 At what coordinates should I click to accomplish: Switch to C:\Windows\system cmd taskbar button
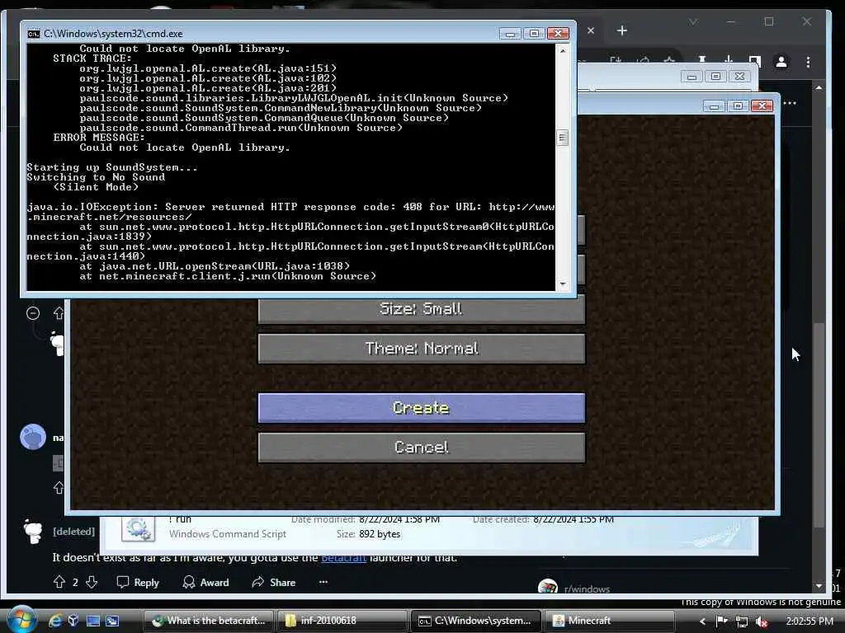(475, 621)
